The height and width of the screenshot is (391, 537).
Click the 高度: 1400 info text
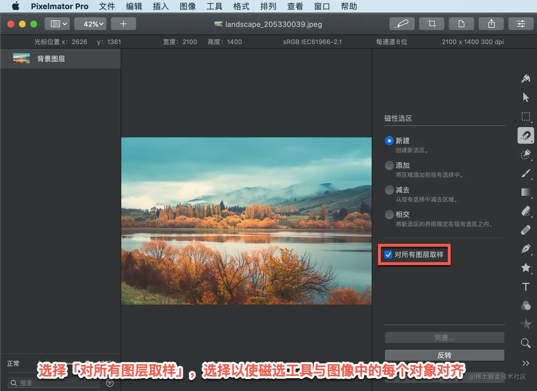(x=224, y=42)
